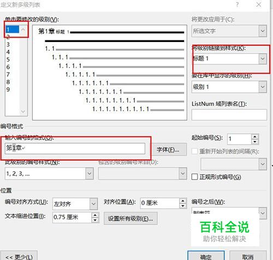The image size is (273, 260).
Task: Increase the 对齐位置 value
Action: click(183, 200)
